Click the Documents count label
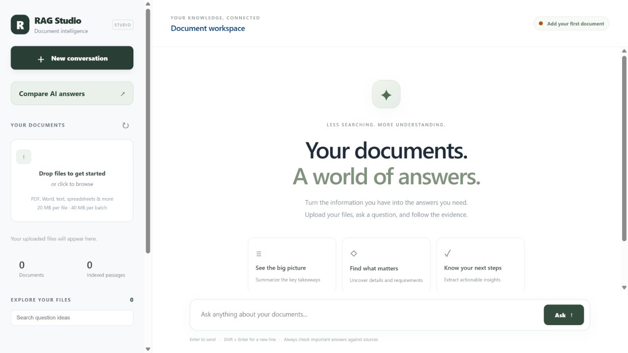The height and width of the screenshot is (353, 628). pyautogui.click(x=31, y=275)
